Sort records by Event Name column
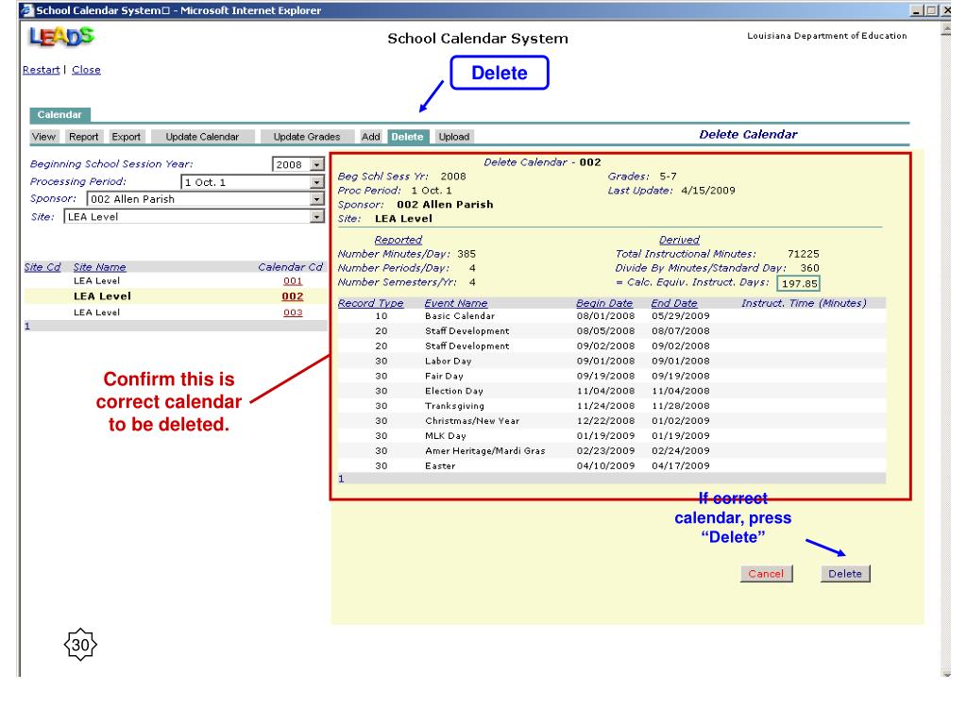 456,303
